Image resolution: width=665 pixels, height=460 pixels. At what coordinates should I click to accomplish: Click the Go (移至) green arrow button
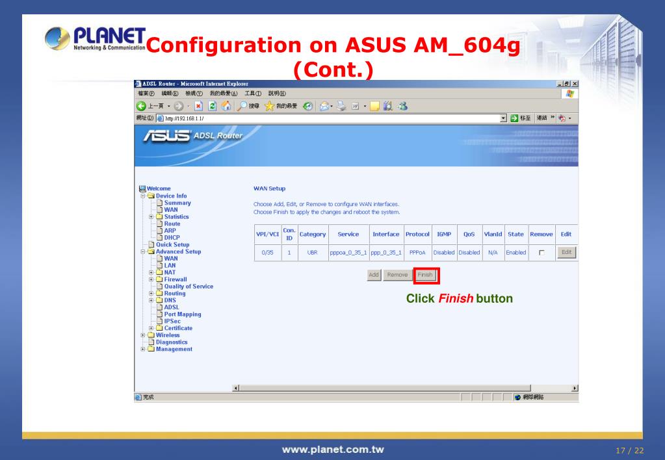[521, 118]
